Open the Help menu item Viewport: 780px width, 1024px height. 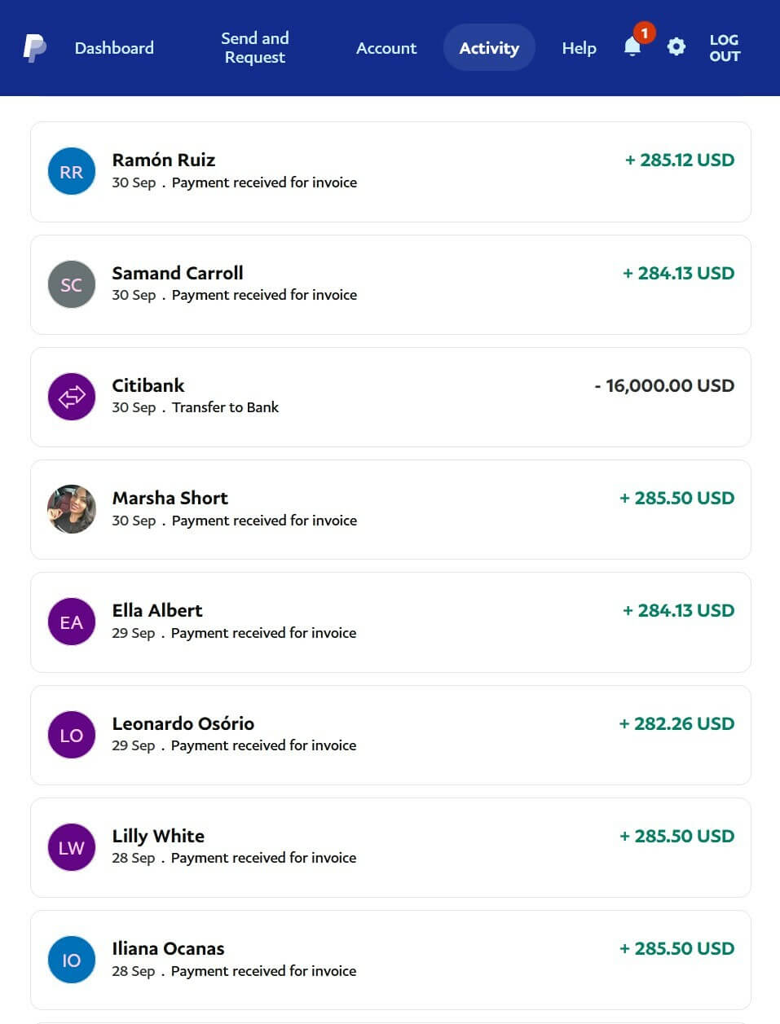point(579,48)
